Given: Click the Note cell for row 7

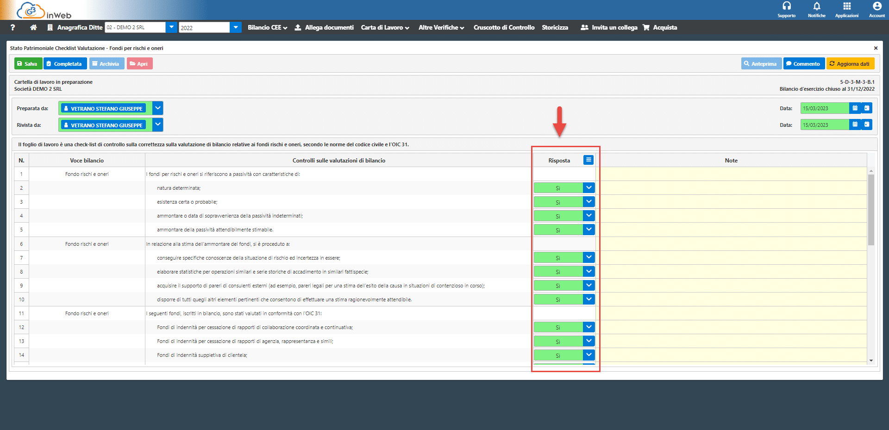Looking at the screenshot, I should tap(731, 257).
